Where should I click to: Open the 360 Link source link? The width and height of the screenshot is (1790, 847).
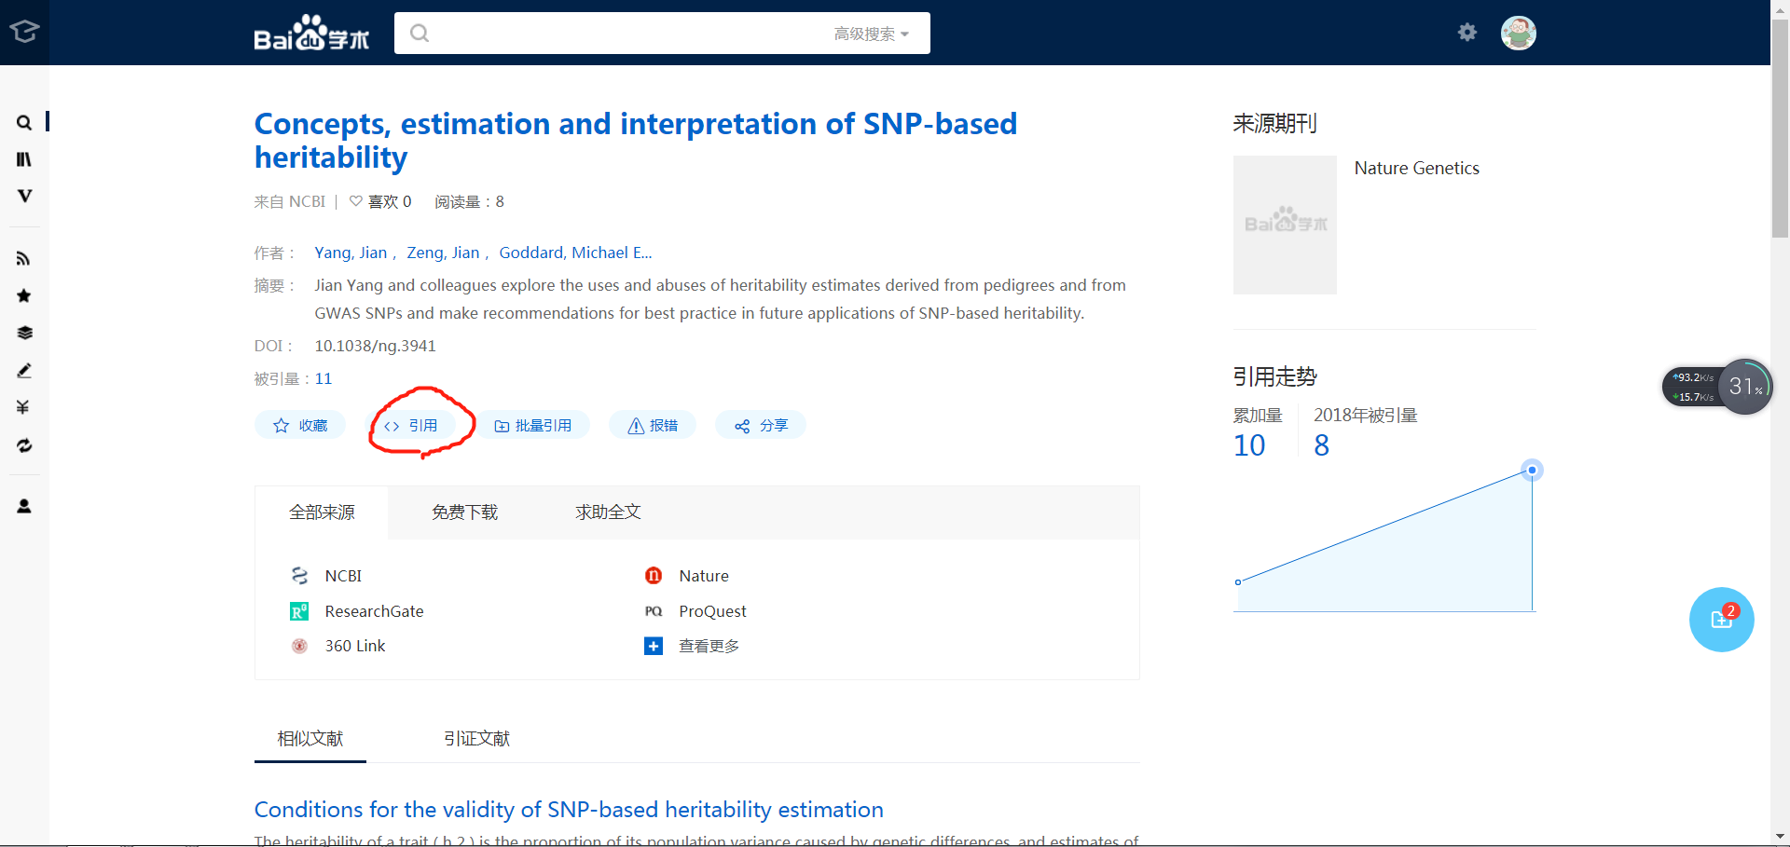(354, 646)
